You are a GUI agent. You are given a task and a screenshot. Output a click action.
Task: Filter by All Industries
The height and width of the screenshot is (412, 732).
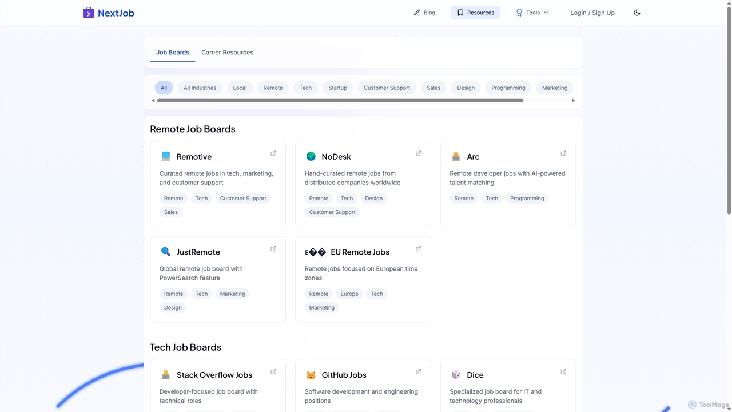point(200,88)
